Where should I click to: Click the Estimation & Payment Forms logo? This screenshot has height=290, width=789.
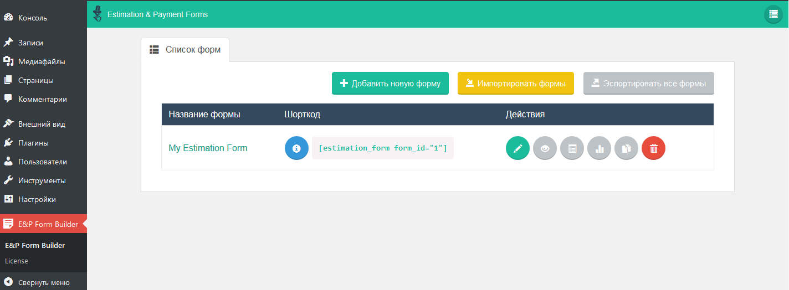(98, 14)
